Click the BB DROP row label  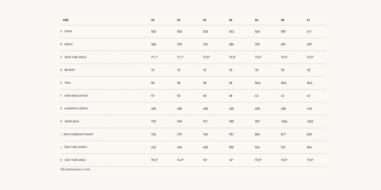[x=70, y=70]
